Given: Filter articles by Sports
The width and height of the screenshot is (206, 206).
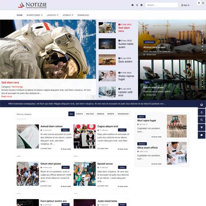Looking at the screenshot, I should coord(111,114).
